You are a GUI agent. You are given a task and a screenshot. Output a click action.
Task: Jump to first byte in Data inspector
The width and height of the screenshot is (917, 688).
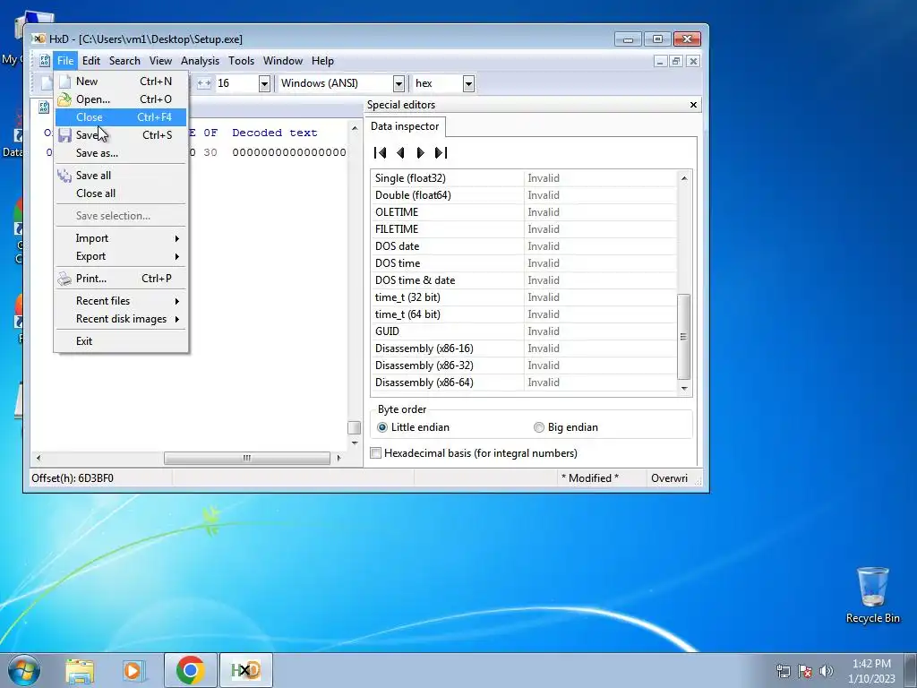point(380,152)
